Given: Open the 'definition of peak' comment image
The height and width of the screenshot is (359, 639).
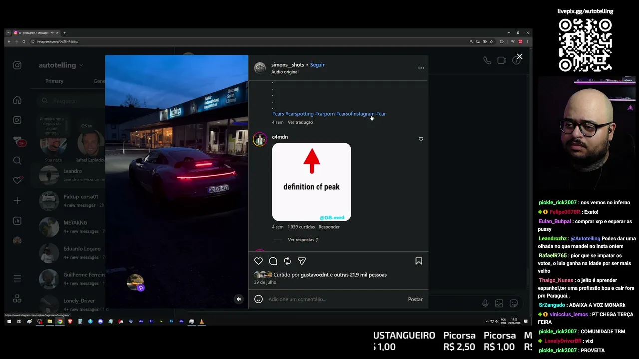Looking at the screenshot, I should 312,182.
